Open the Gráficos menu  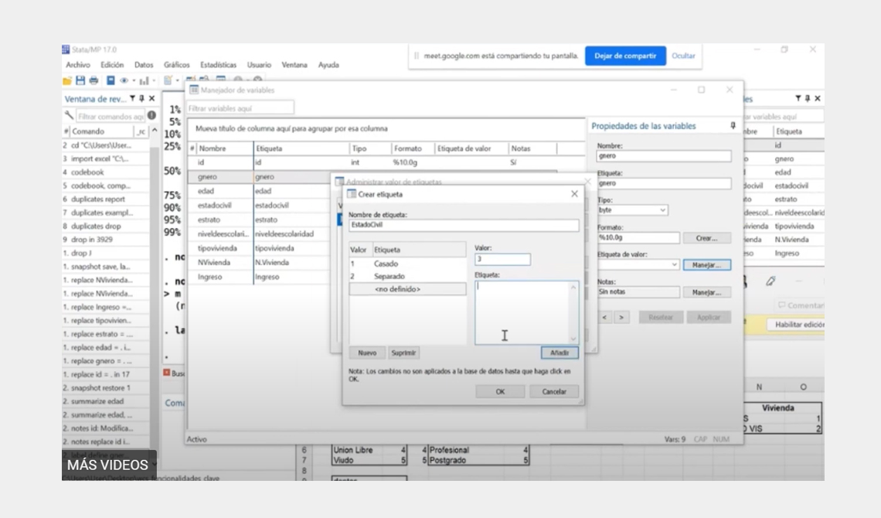pyautogui.click(x=176, y=65)
